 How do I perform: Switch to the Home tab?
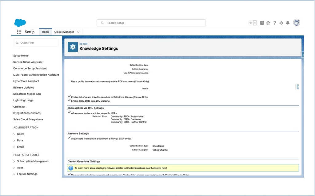pyautogui.click(x=46, y=32)
